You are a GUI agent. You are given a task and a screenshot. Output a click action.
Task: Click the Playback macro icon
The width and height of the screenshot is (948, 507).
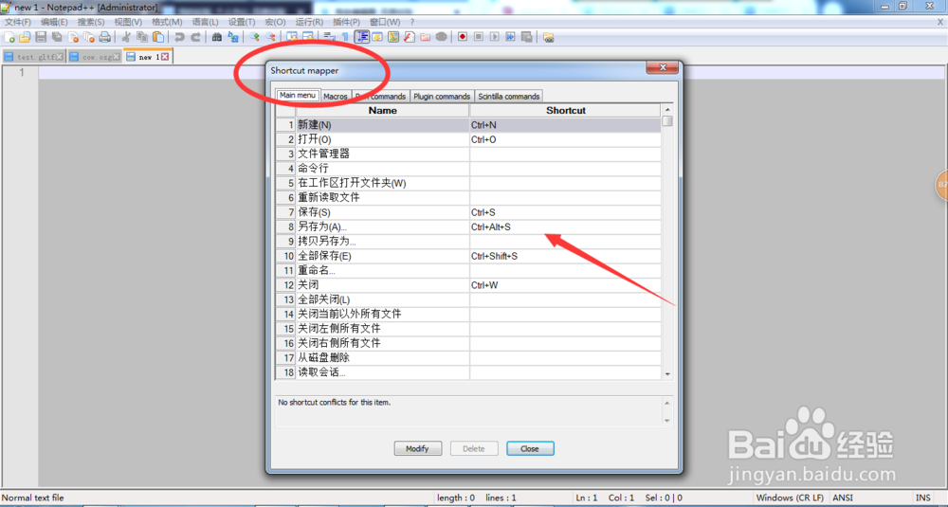click(495, 37)
